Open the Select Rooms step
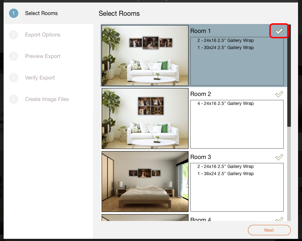302x241 pixels. (x=48, y=13)
